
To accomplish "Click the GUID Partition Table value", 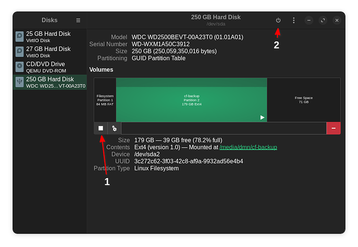I will pos(158,58).
